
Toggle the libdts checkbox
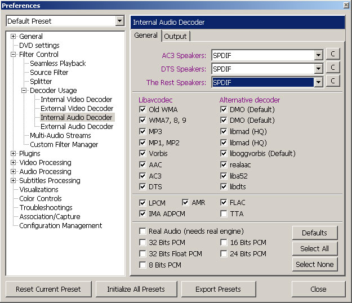[x=224, y=187]
